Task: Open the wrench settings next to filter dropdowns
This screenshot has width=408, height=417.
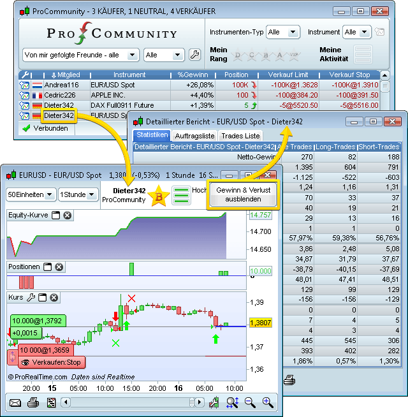Action: (195, 55)
